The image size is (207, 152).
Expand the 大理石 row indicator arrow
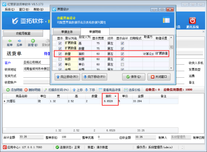point(4,101)
